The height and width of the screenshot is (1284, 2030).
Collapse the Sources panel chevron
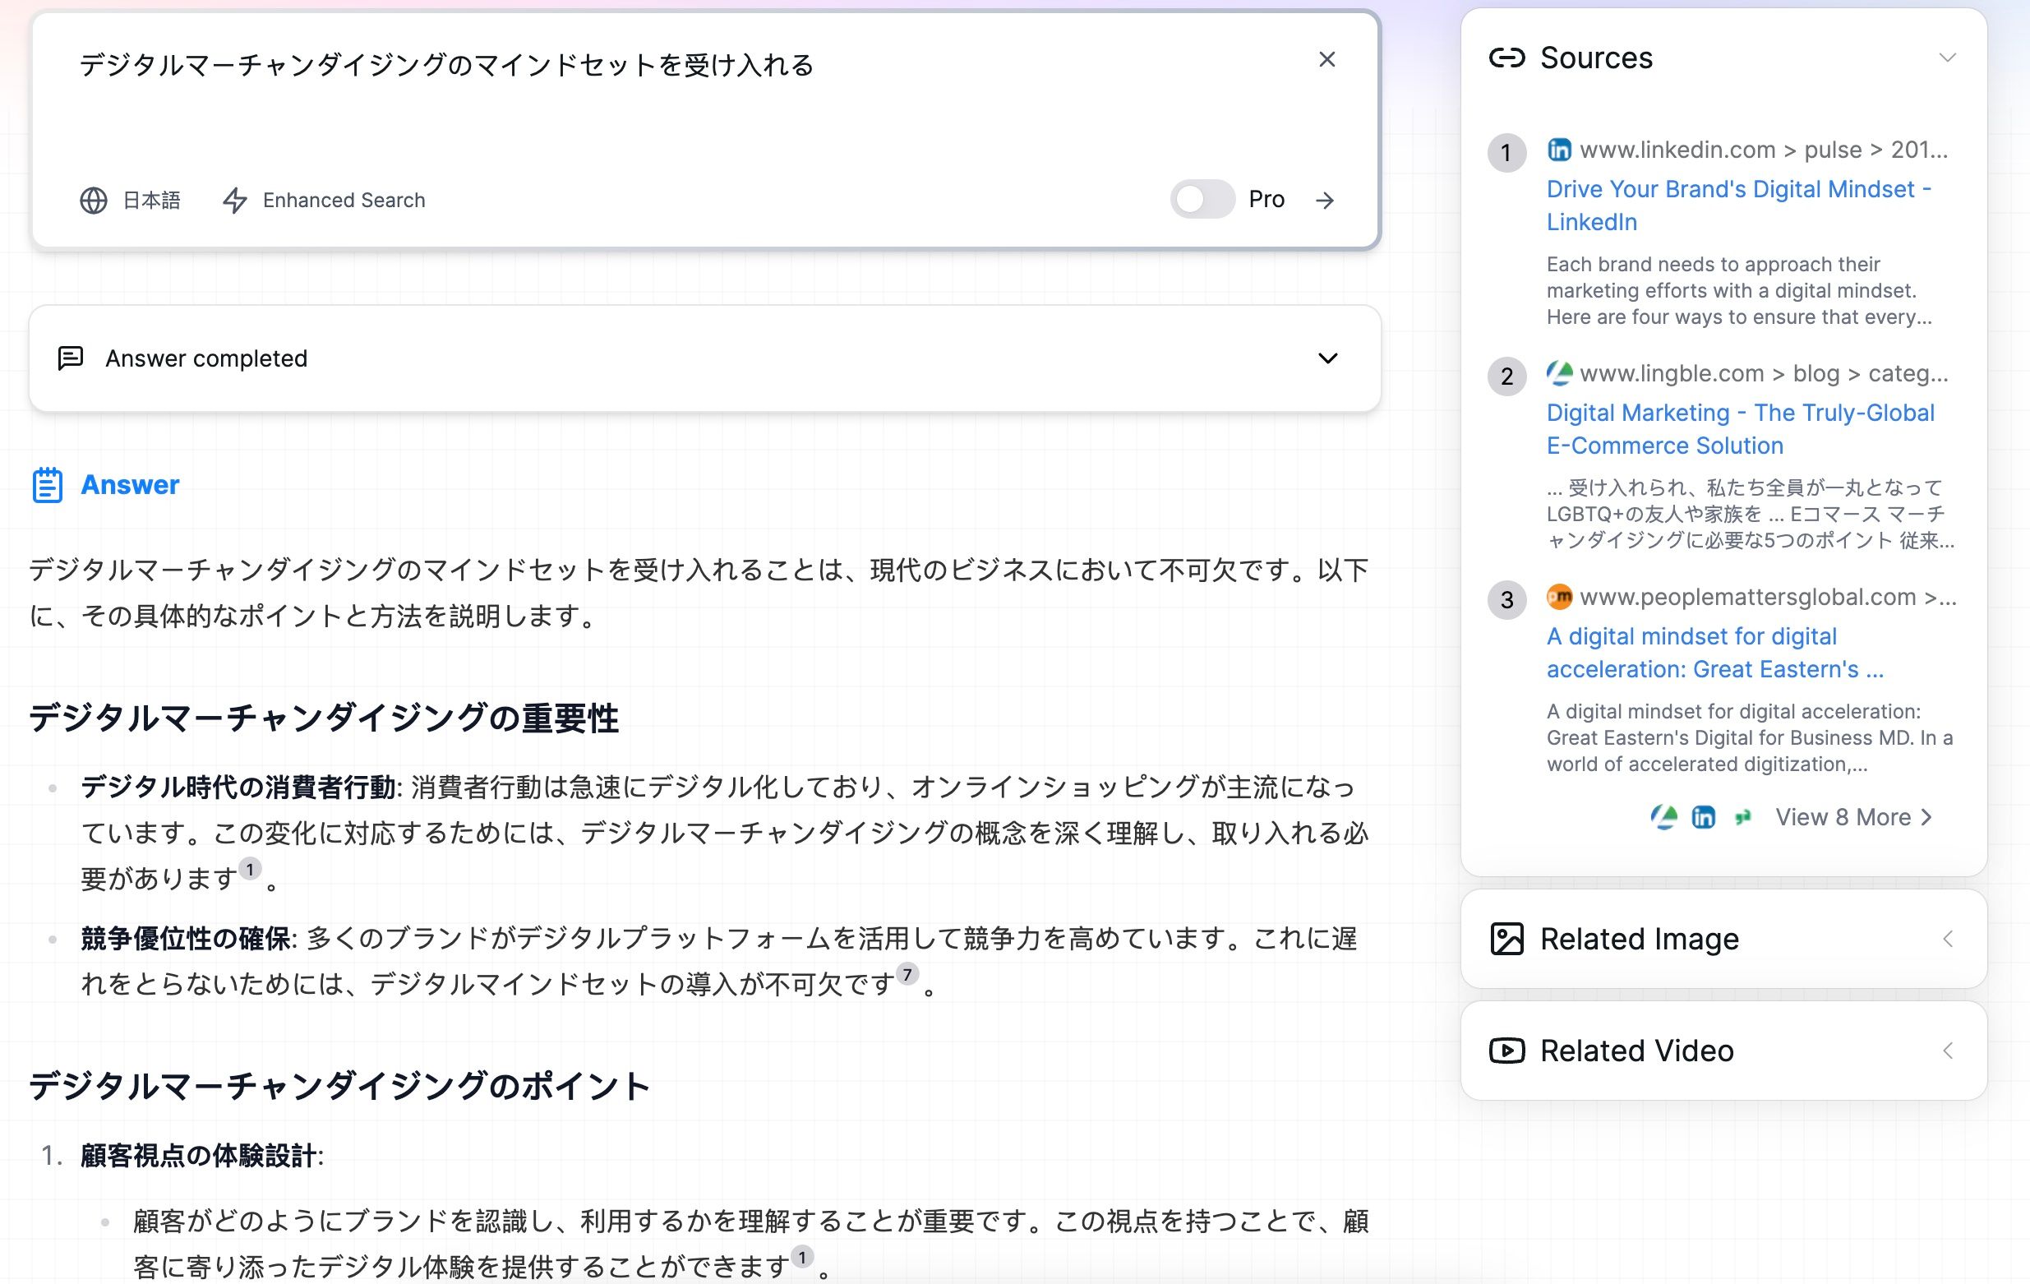coord(1947,58)
